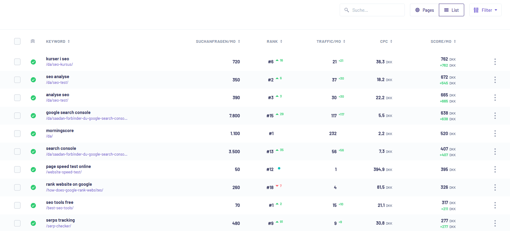Open the three-dot menu for page speed test online
The width and height of the screenshot is (510, 231).
(495, 169)
